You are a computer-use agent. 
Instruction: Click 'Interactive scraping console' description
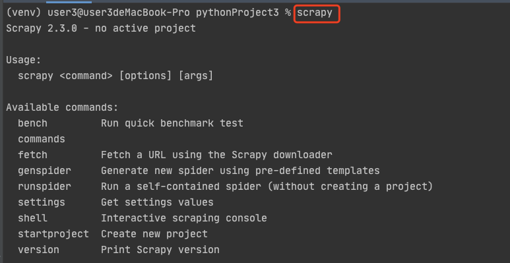pyautogui.click(x=184, y=218)
